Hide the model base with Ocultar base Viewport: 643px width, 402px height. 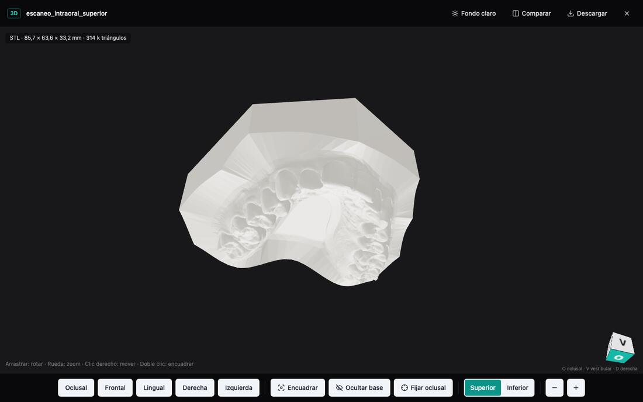(359, 387)
